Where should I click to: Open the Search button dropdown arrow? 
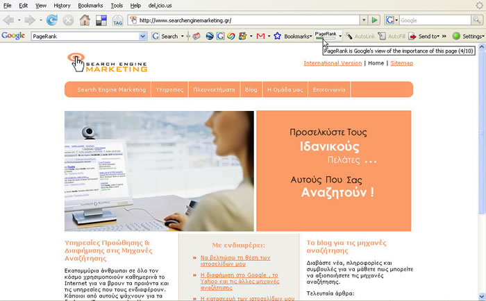[x=182, y=36]
